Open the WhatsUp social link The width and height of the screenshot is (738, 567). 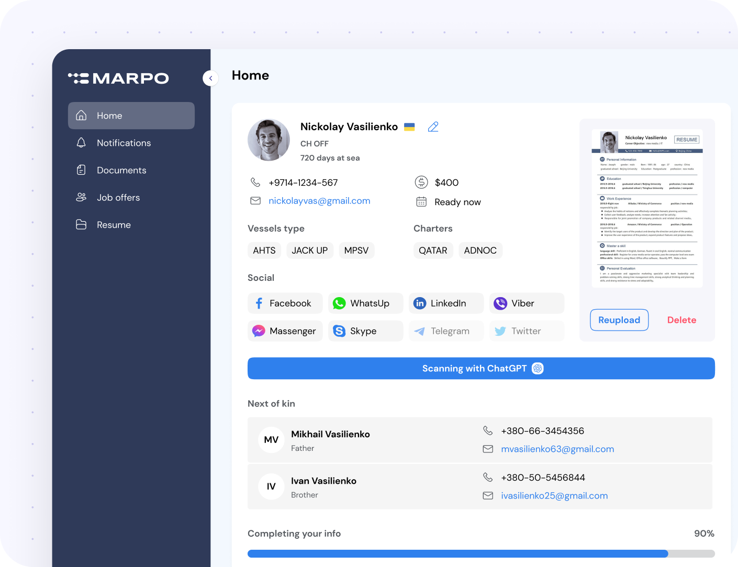(x=365, y=303)
